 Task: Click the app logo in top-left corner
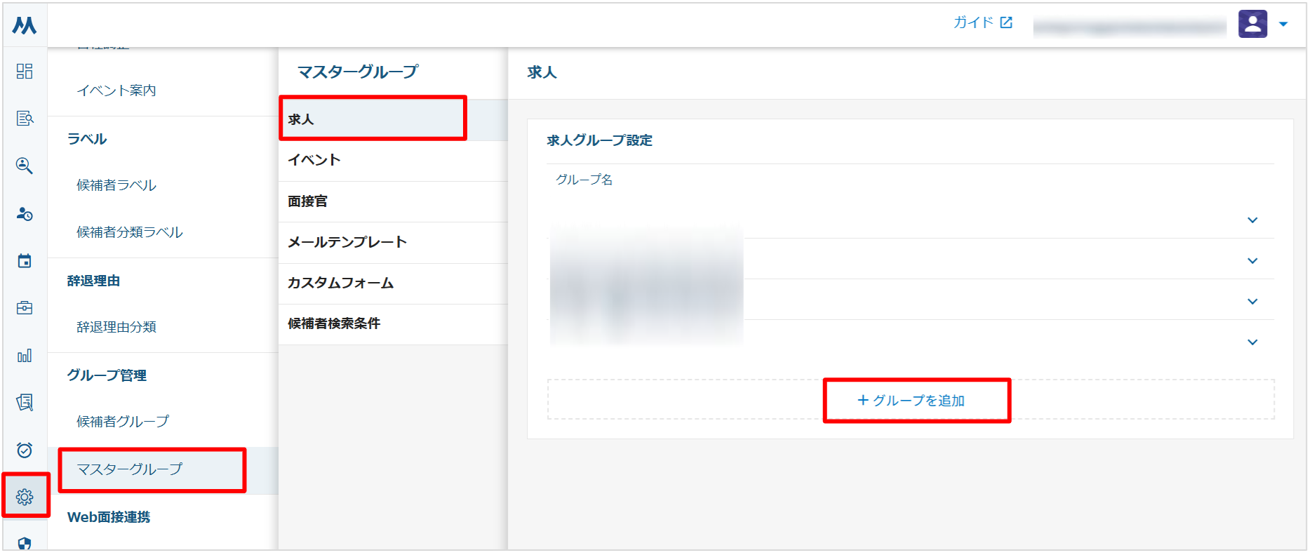(x=25, y=26)
